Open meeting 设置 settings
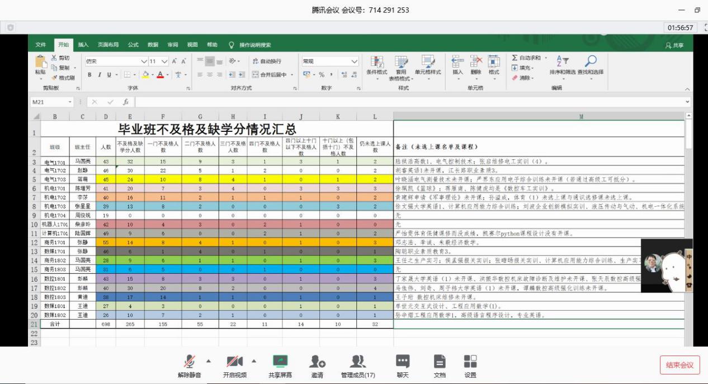The image size is (708, 384). [x=470, y=362]
